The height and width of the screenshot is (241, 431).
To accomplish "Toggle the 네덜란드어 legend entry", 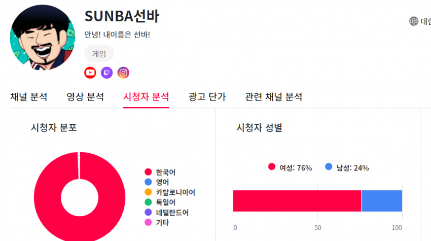I will (x=167, y=213).
